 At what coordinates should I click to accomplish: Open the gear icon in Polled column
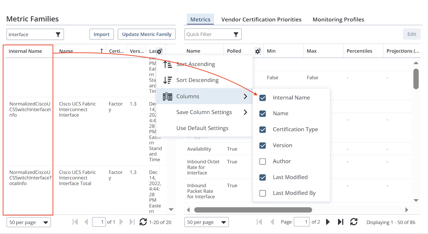click(257, 51)
